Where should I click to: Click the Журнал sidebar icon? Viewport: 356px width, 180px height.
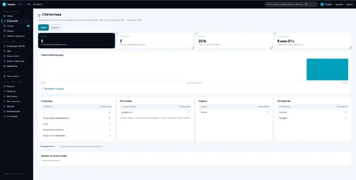coord(4,106)
